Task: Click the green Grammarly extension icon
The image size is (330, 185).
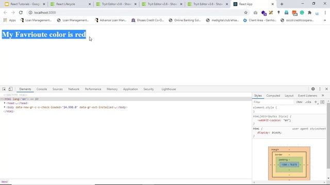Action: coord(302,12)
